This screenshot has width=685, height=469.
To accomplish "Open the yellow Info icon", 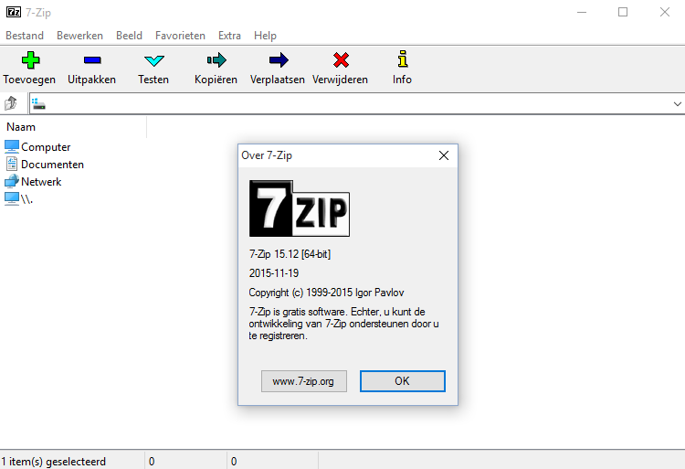I will 402,61.
